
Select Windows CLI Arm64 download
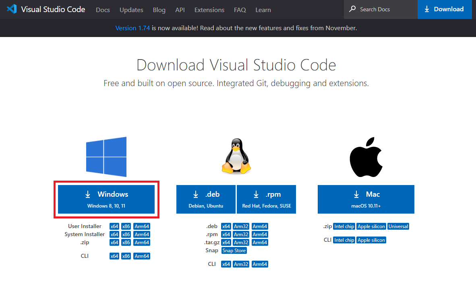pyautogui.click(x=142, y=256)
